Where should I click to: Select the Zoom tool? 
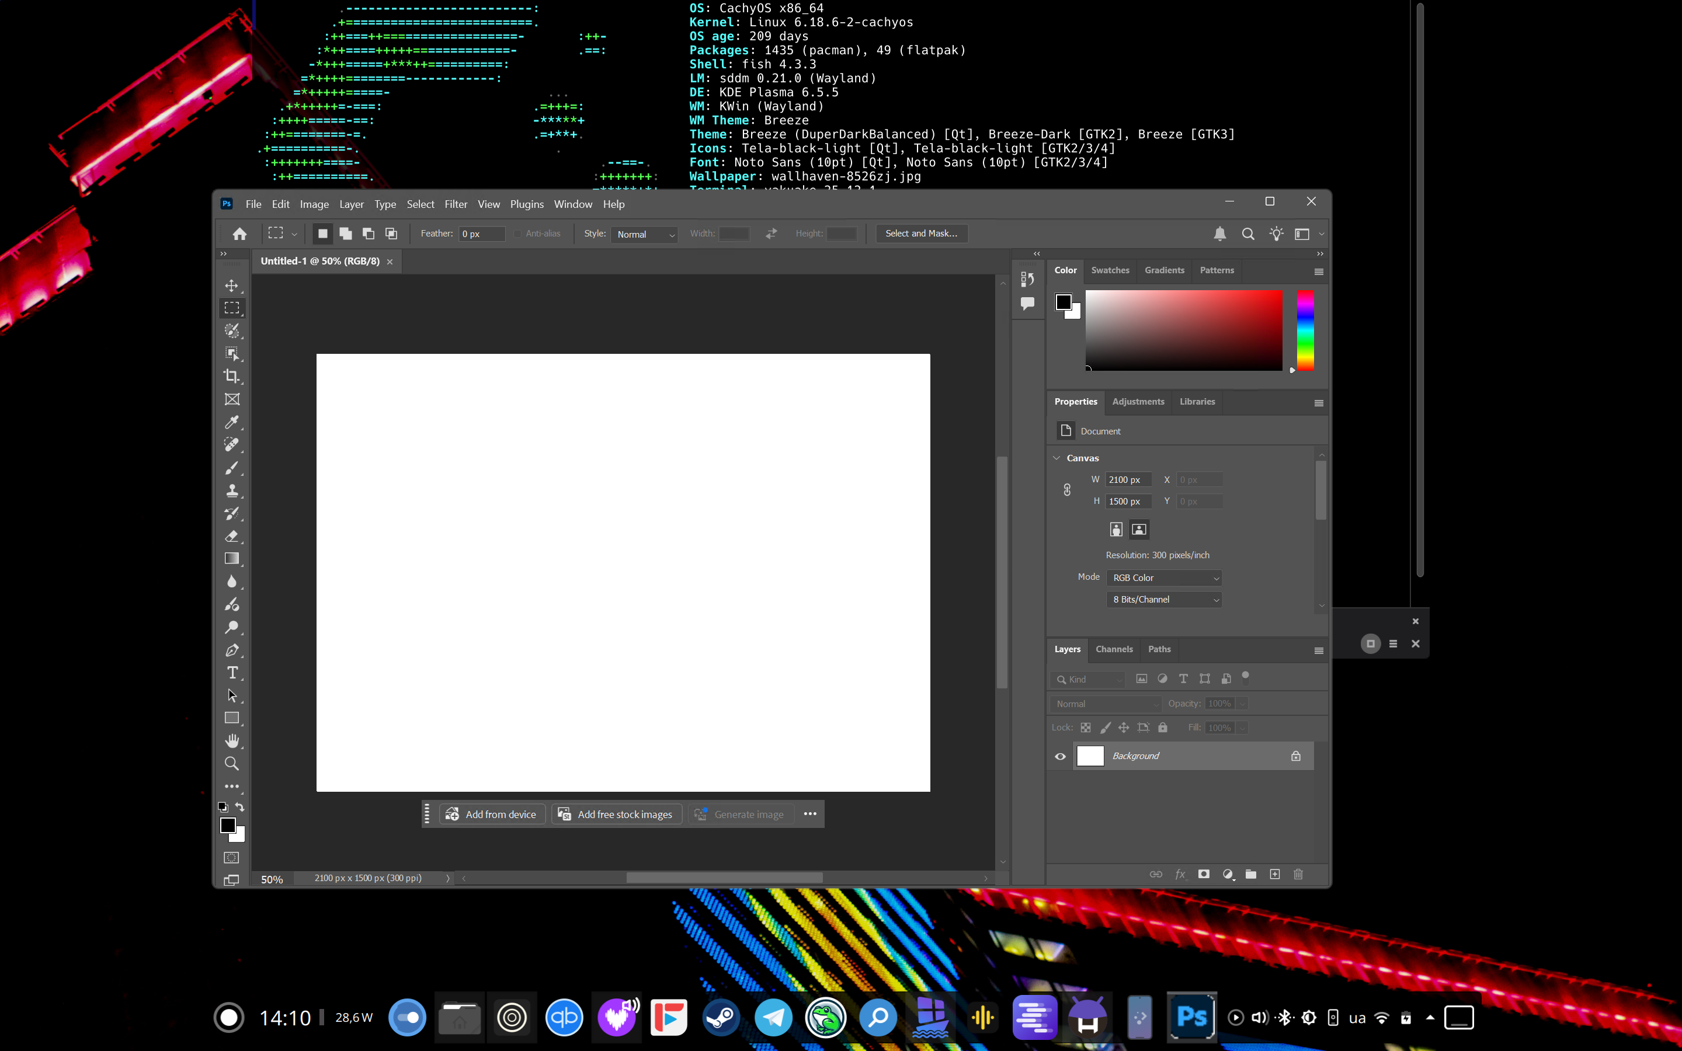(231, 763)
